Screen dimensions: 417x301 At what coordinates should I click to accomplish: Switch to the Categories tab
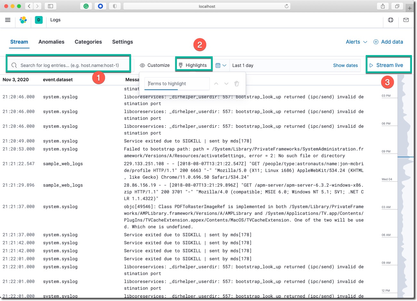click(88, 42)
